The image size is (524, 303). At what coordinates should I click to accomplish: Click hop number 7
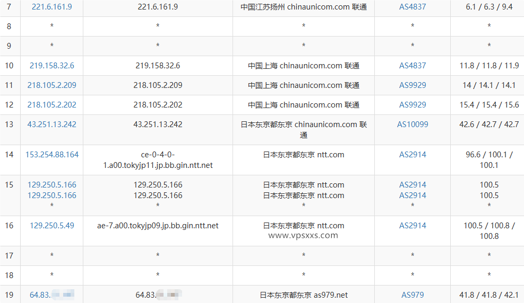tap(9, 7)
